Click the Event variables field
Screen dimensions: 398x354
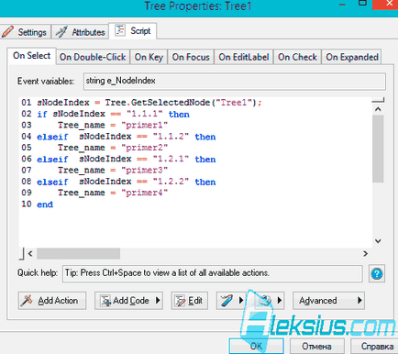click(x=235, y=81)
